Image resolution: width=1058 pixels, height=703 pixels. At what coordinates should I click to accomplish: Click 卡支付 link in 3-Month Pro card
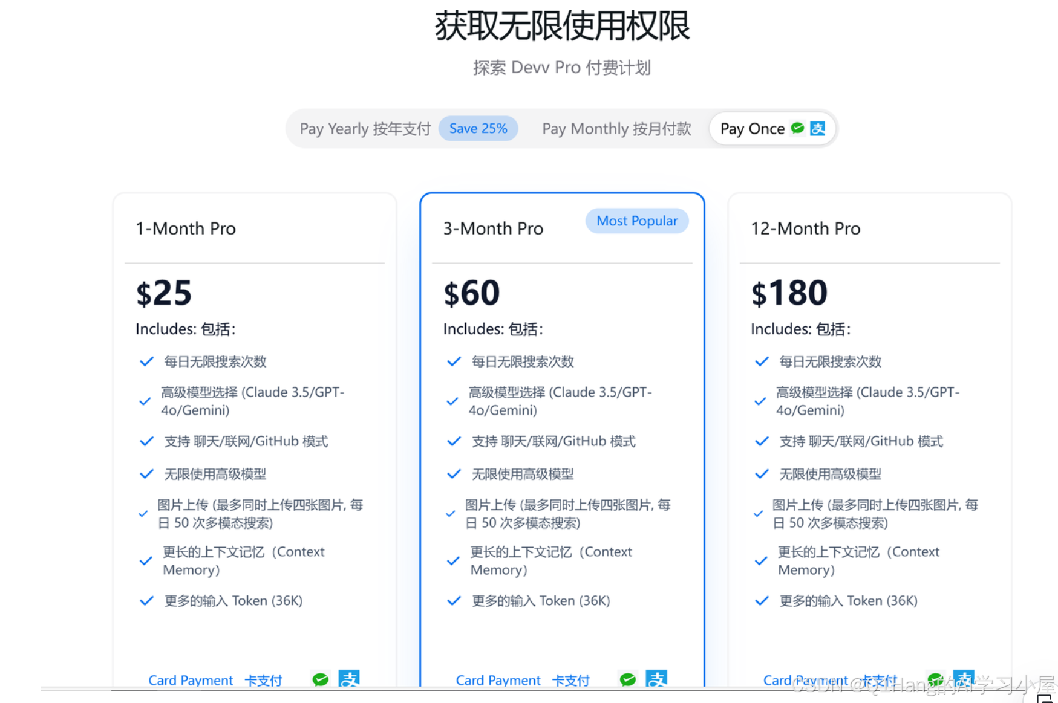570,680
